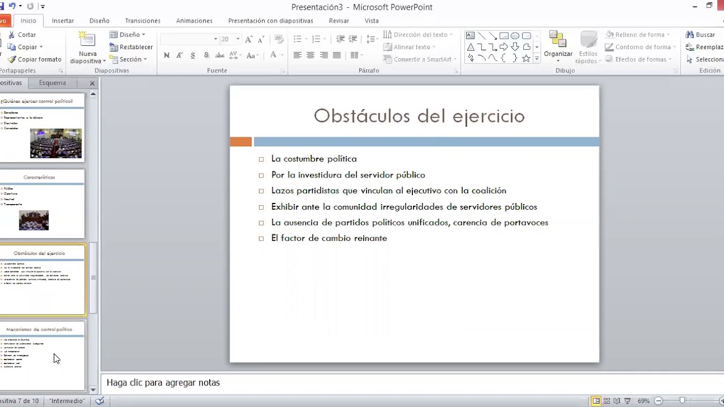
Task: Align text to the left
Action: coord(297,55)
